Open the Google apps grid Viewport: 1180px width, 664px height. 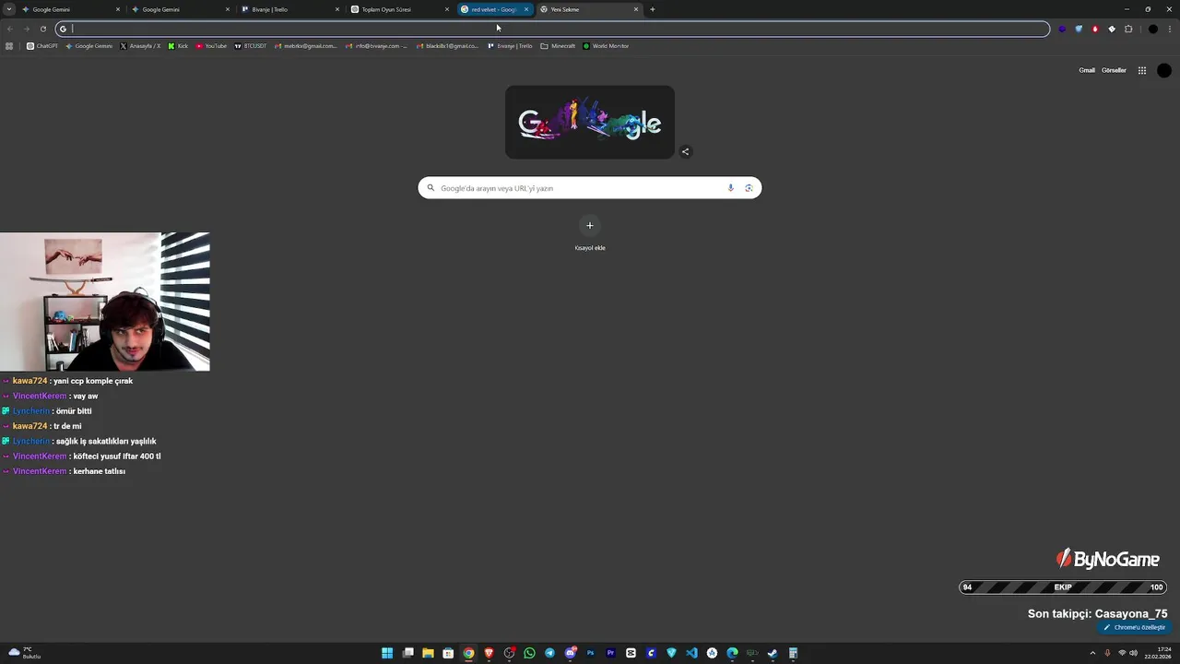(x=1141, y=70)
